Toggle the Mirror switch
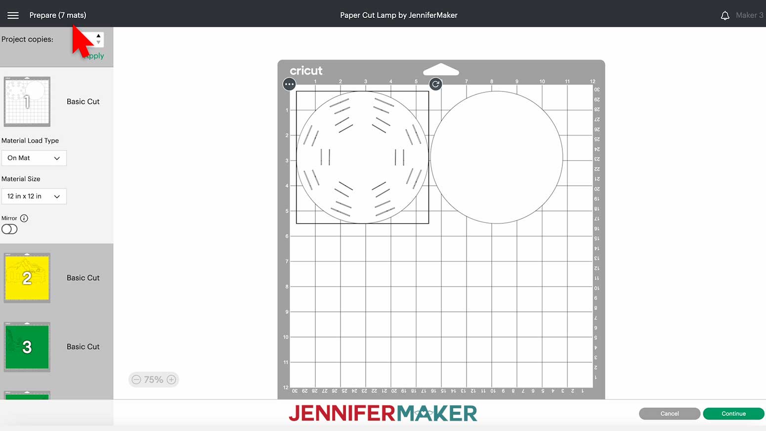The width and height of the screenshot is (766, 431). (9, 229)
